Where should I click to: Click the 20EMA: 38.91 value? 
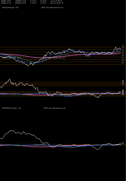[x=6, y=1]
